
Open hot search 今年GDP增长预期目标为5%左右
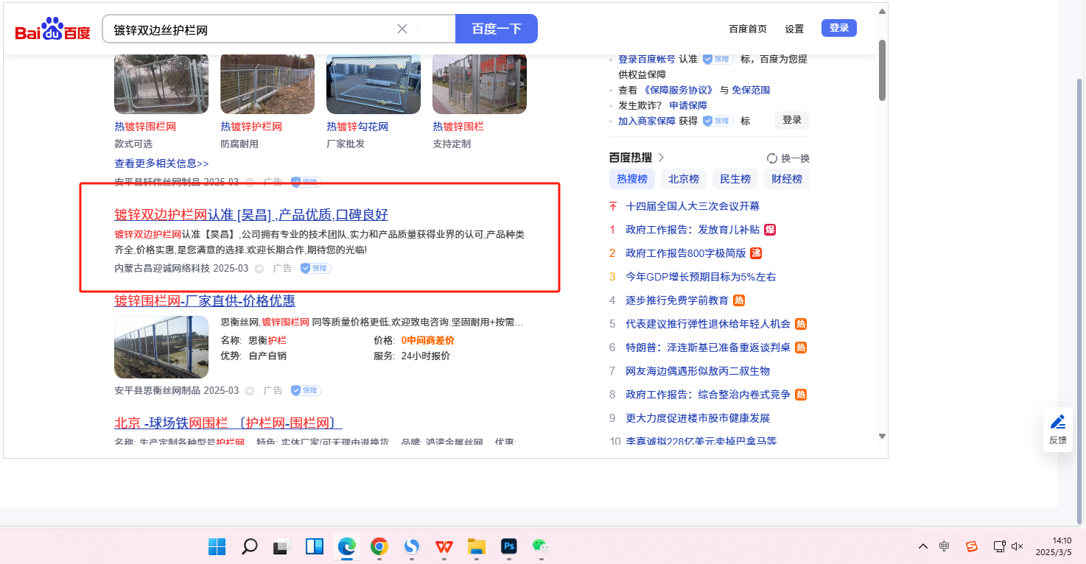point(701,277)
